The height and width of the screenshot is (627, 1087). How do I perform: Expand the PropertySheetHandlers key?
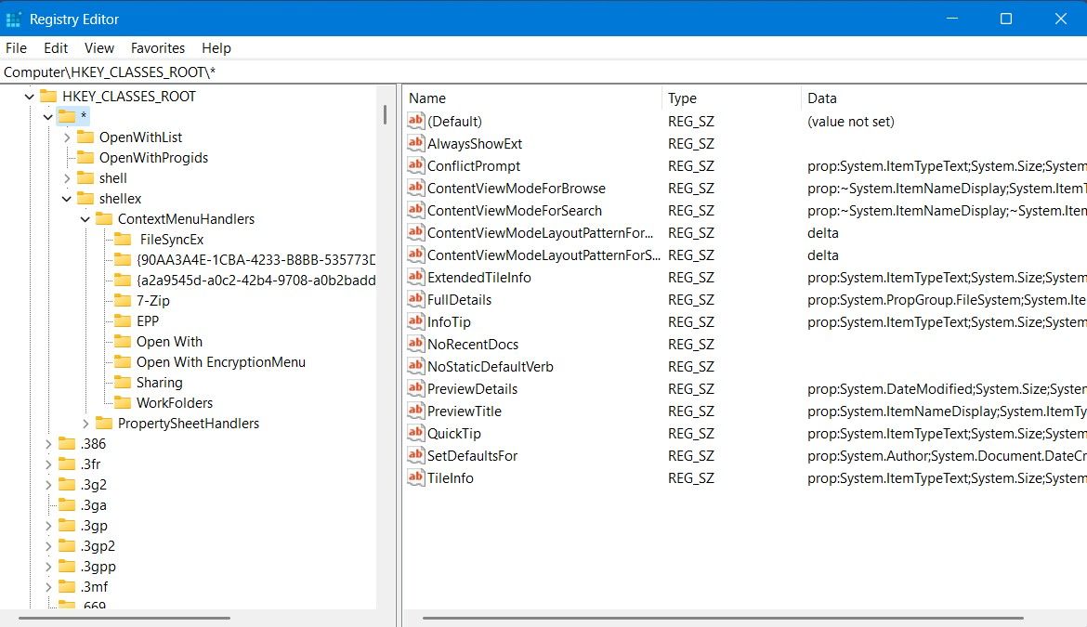click(x=85, y=424)
